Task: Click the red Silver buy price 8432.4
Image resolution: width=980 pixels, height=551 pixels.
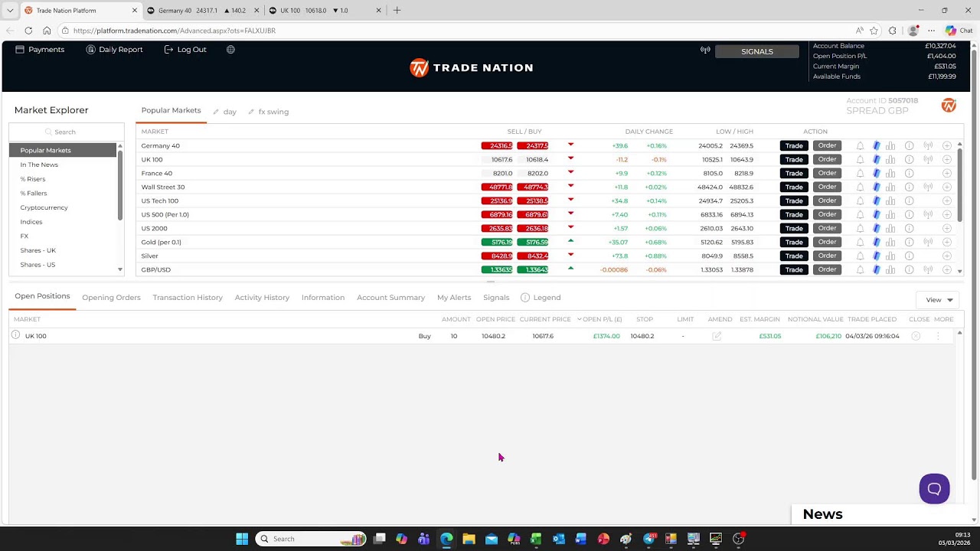Action: [532, 256]
